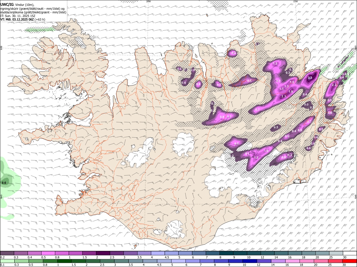
Task: Select upper legend swatch between 6 and 7
Action: pos(199,253)
